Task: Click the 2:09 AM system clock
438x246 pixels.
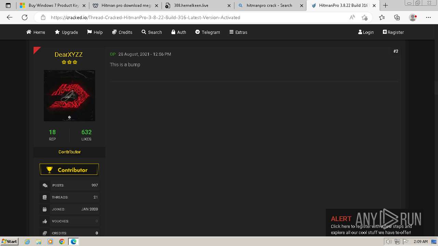Action: tap(421, 242)
